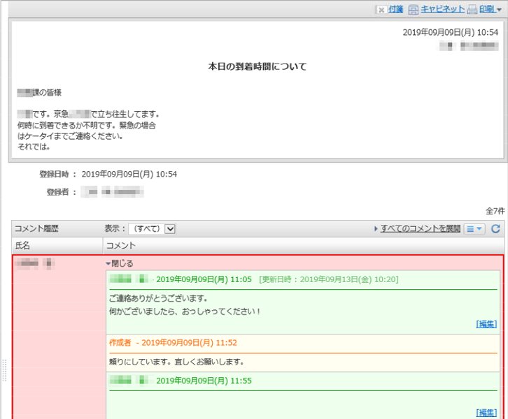Click the blurred commenter name in pink cell
This screenshot has height=419, width=508.
pyautogui.click(x=35, y=263)
